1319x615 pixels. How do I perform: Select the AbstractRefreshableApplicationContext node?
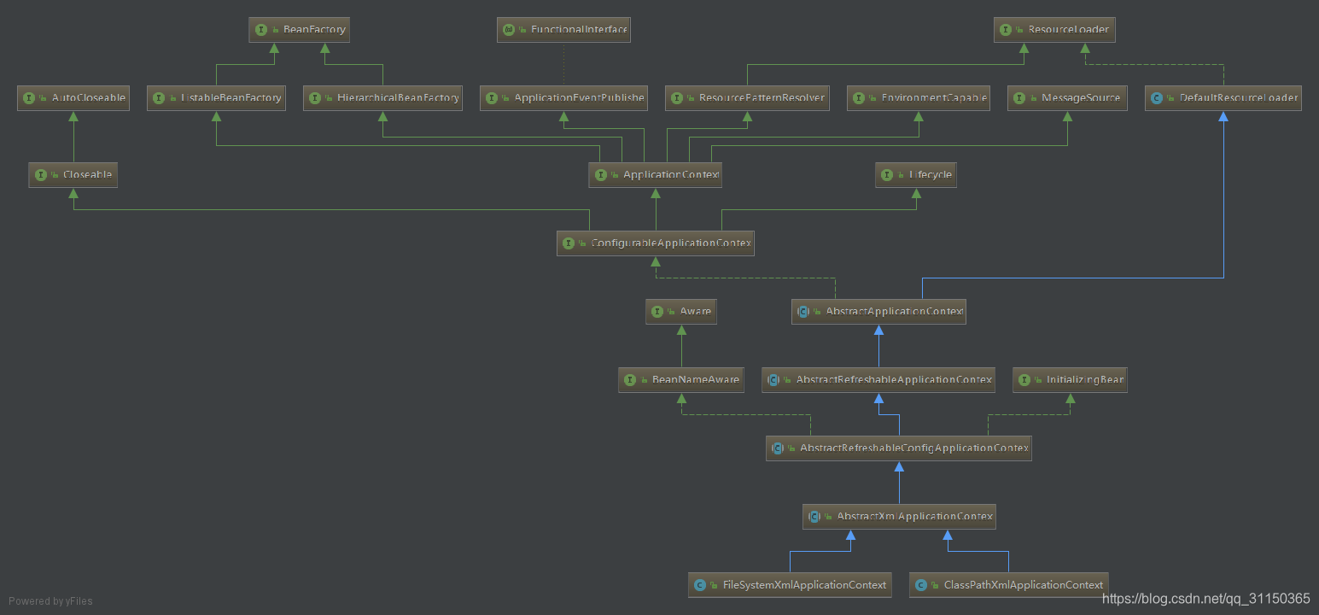pyautogui.click(x=878, y=380)
